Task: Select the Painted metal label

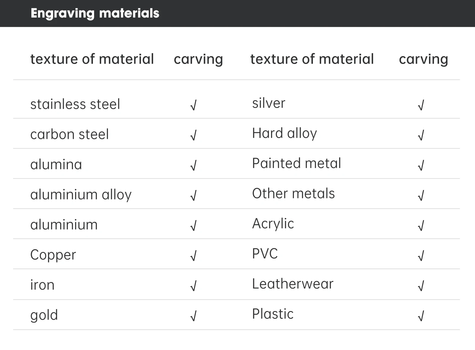Action: click(x=297, y=163)
